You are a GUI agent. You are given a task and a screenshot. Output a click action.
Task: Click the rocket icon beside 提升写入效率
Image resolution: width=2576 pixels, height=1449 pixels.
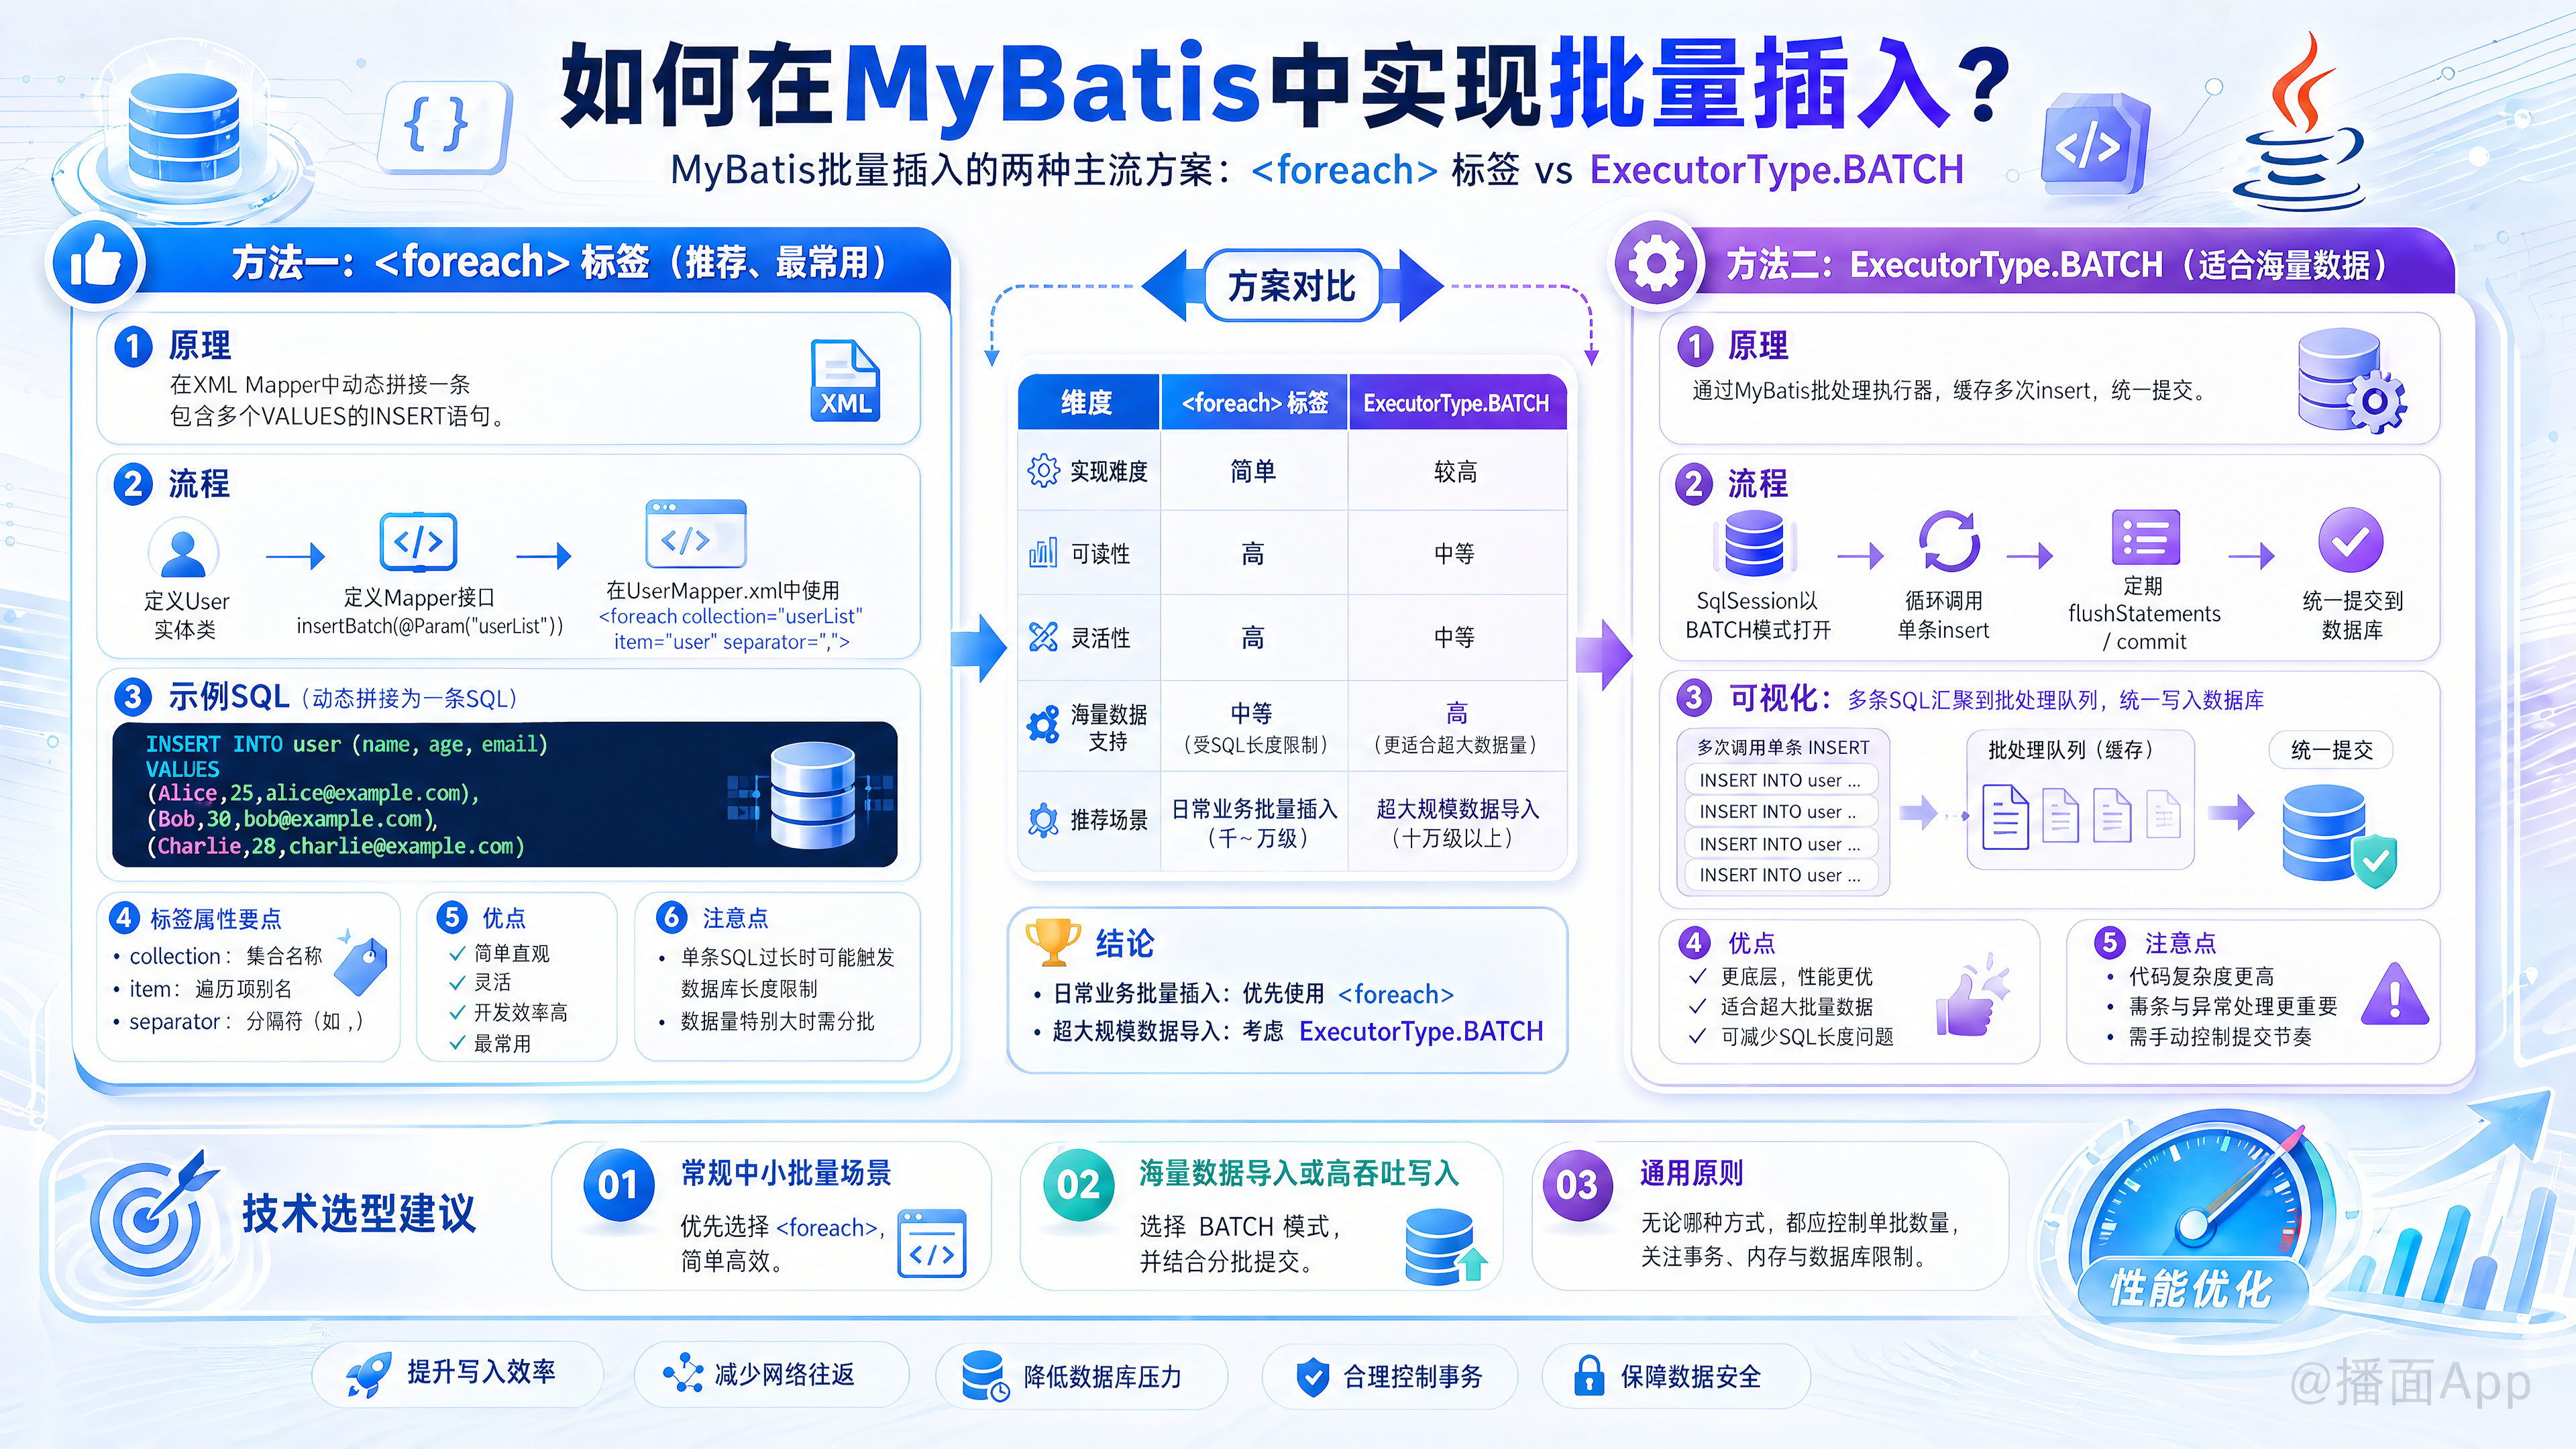coord(368,1375)
